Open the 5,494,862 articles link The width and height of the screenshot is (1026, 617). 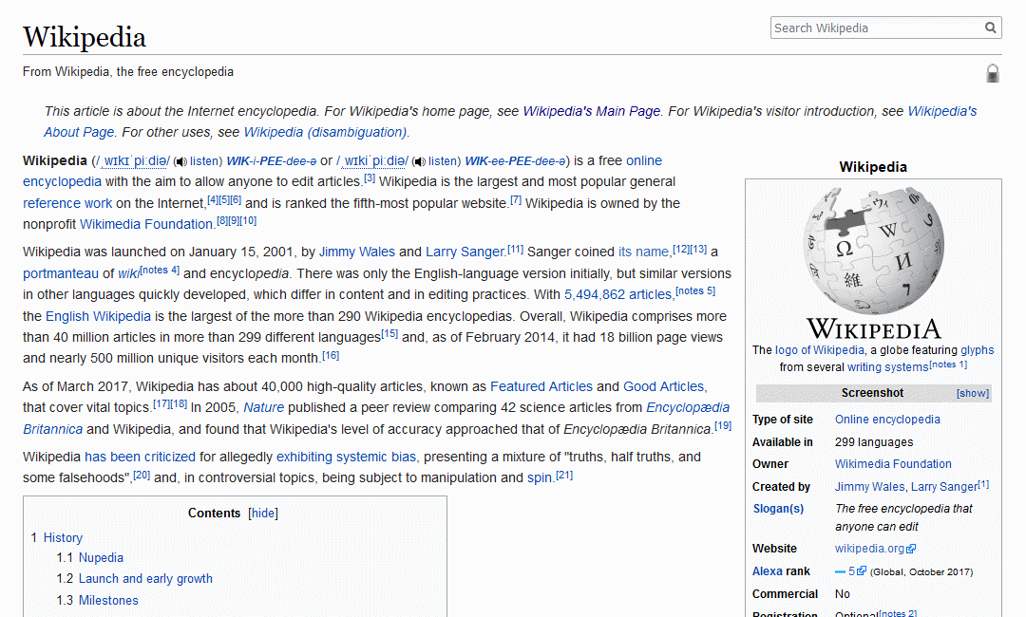618,295
